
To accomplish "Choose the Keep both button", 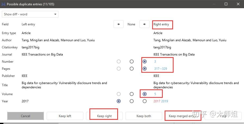I will tap(144, 116).
